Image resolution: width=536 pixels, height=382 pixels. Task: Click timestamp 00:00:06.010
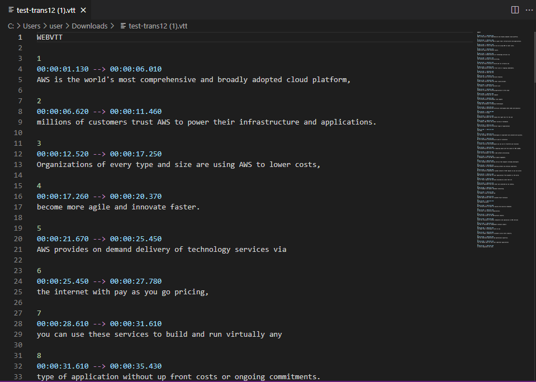(x=136, y=69)
